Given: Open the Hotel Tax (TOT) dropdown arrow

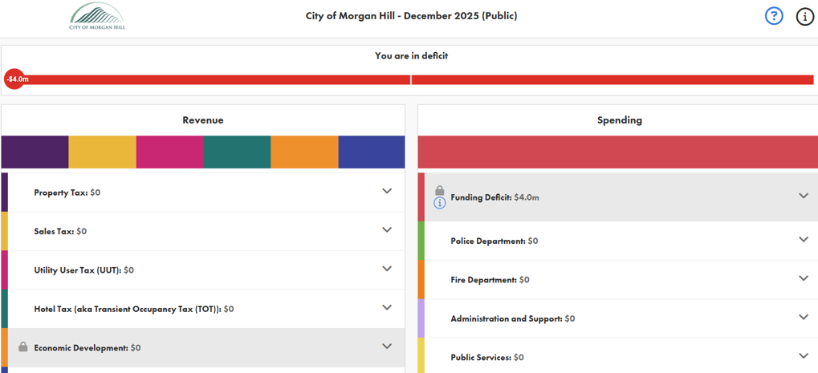Looking at the screenshot, I should 387,308.
